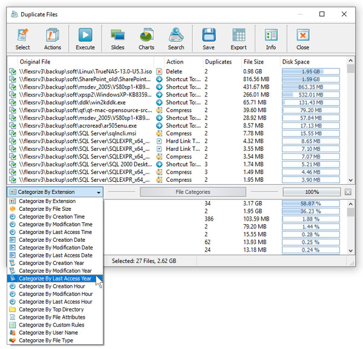Click the close categories pane X icon
363x349 pixels.
tap(348, 192)
